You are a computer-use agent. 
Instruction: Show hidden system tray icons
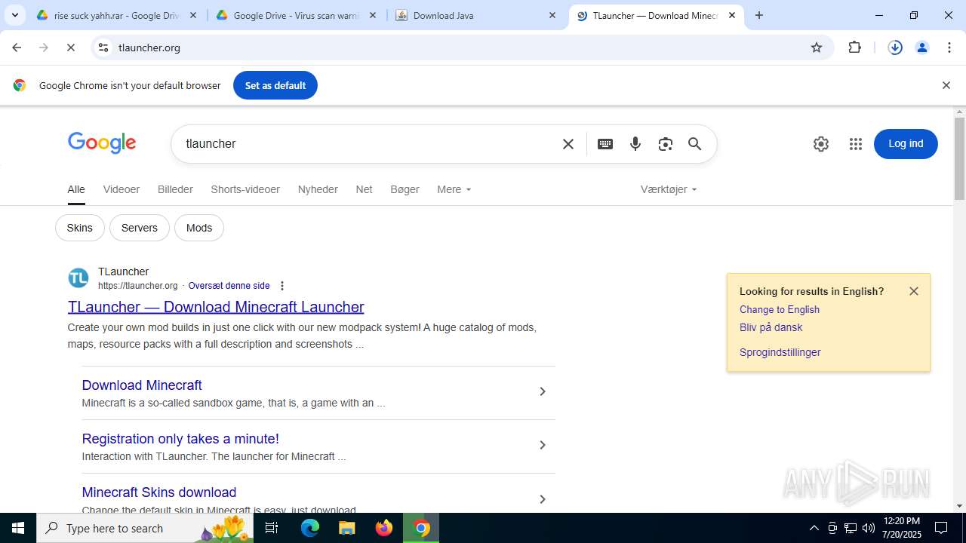coord(814,528)
